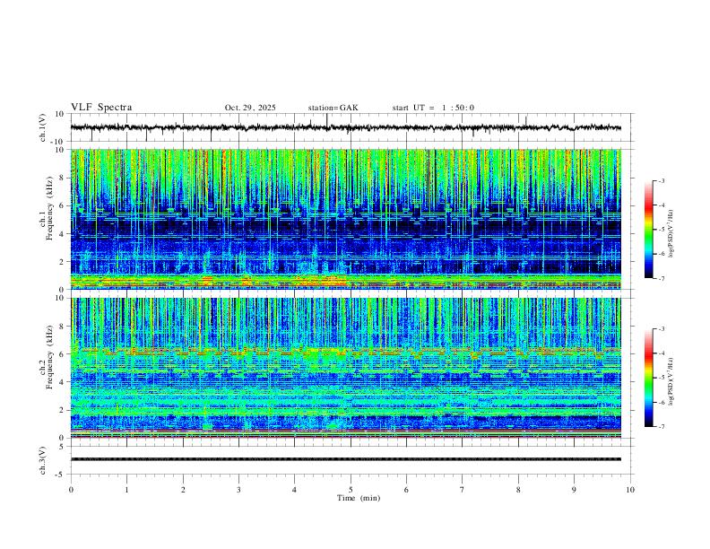Click the 'VLF Spectra' title text
The width and height of the screenshot is (710, 549).
[x=101, y=108]
